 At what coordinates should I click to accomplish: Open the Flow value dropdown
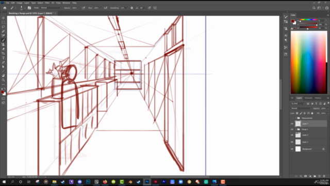click(101, 8)
